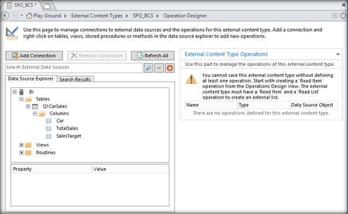Image resolution: width=348 pixels, height=214 pixels.
Task: Click the new tab icon
Action: click(47, 6)
